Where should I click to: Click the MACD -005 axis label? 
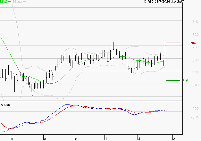(195, 117)
